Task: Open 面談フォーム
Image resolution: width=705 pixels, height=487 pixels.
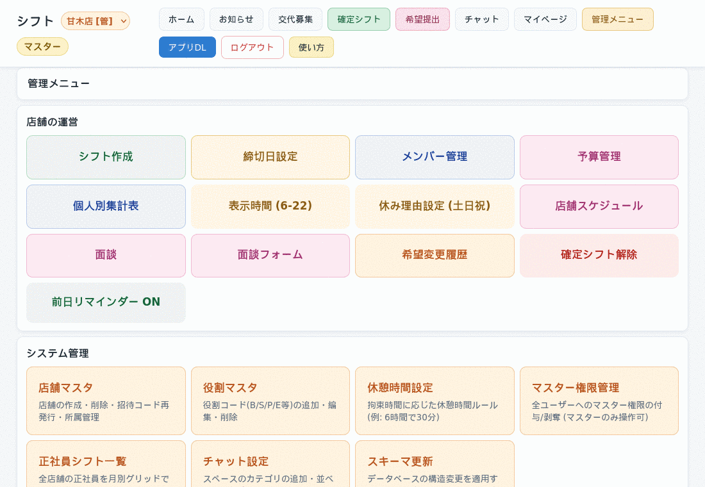Action: 270,256
